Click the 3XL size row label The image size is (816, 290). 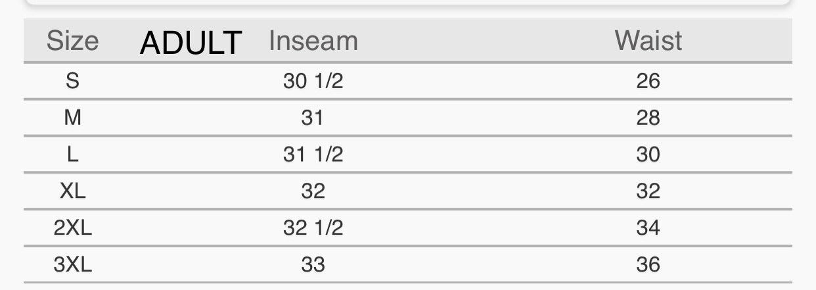point(72,265)
